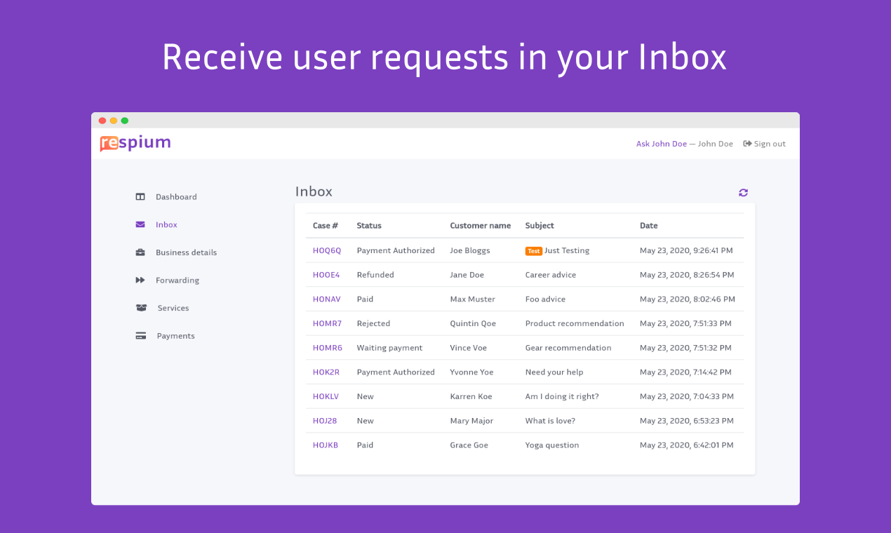
Task: Click the Foo advice subject
Action: (x=545, y=299)
